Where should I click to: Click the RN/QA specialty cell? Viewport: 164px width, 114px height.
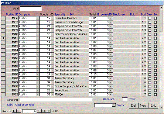(x=72, y=94)
